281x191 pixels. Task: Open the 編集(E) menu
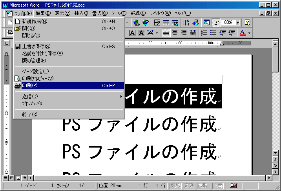43,13
